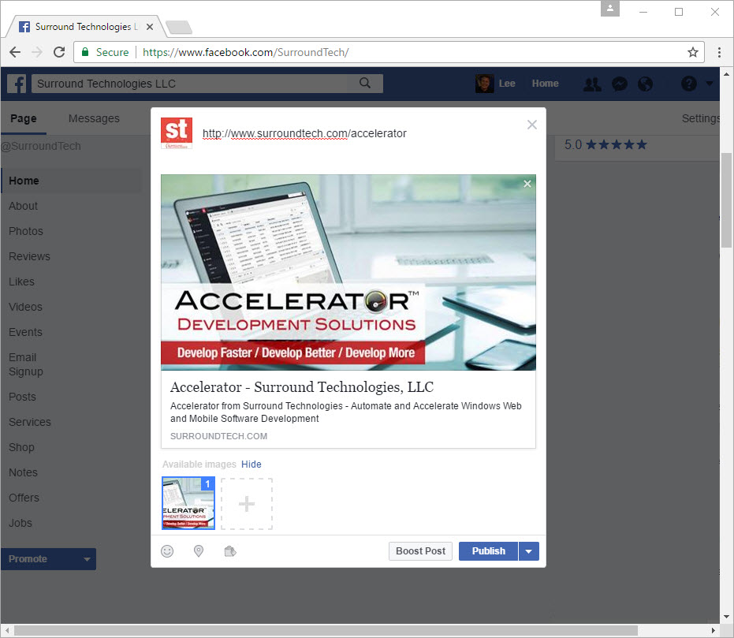Screen dimensions: 734x638
Task: Open Likes in the page sidebar
Action: [21, 282]
